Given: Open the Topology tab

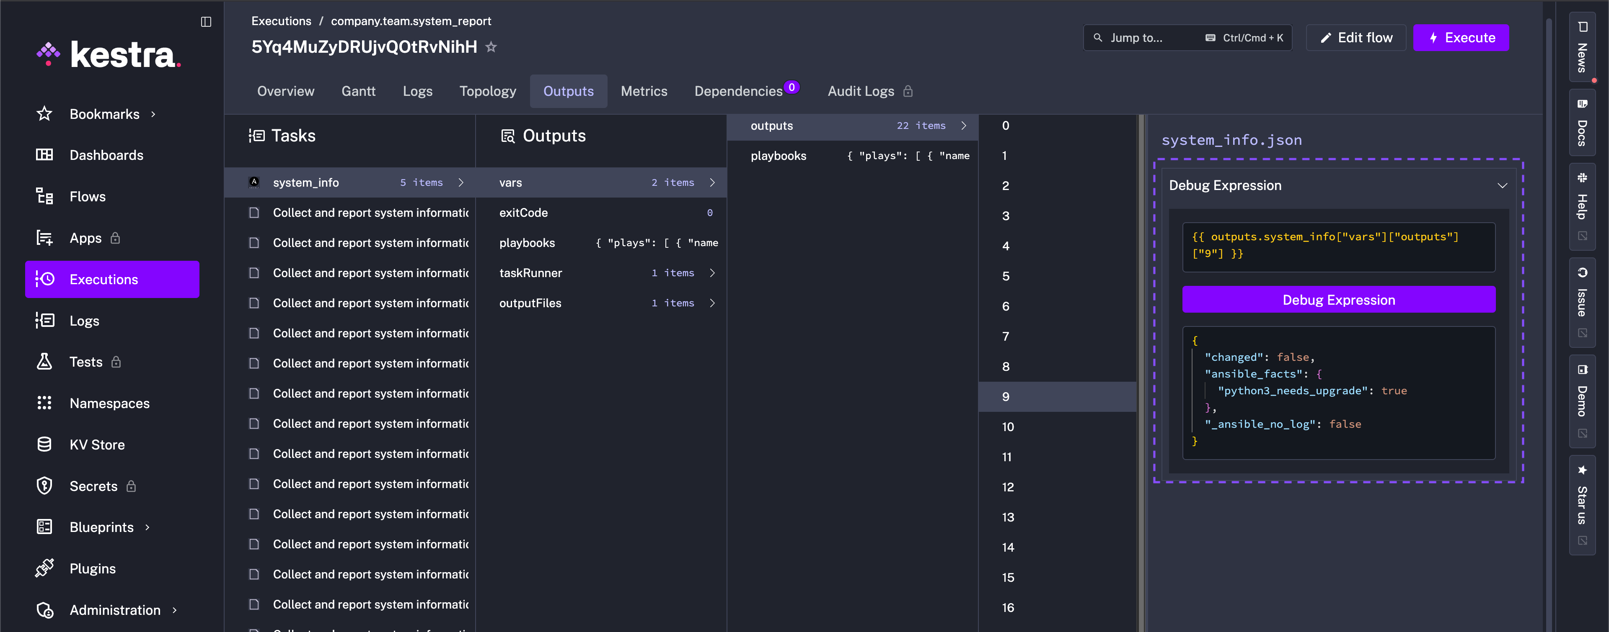Looking at the screenshot, I should click(x=487, y=91).
